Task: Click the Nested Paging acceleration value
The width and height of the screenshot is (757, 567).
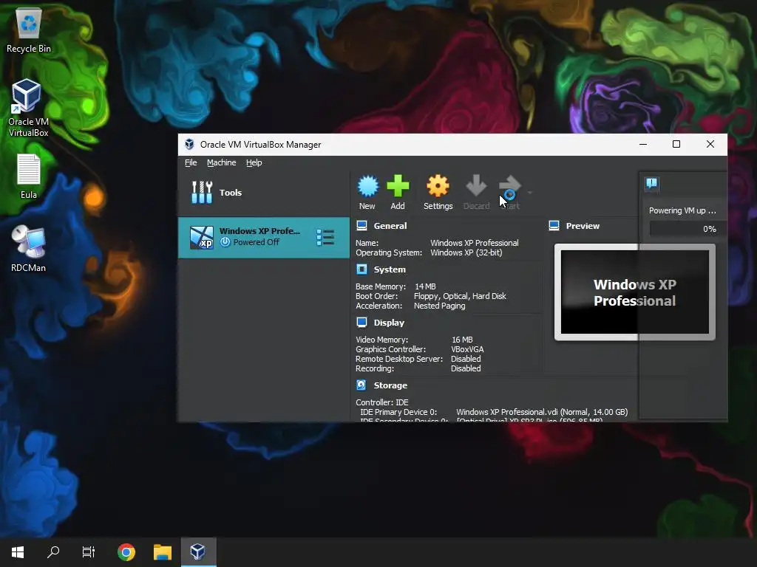Action: [439, 306]
